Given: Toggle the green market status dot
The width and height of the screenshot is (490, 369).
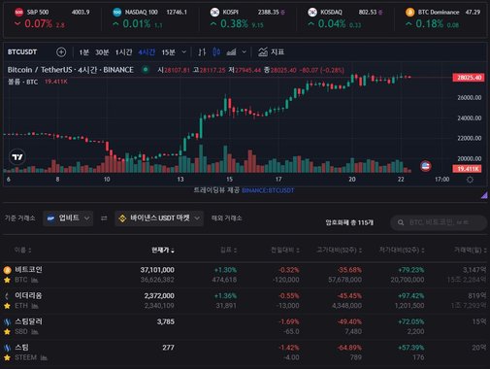Looking at the screenshot, I should [x=146, y=69].
